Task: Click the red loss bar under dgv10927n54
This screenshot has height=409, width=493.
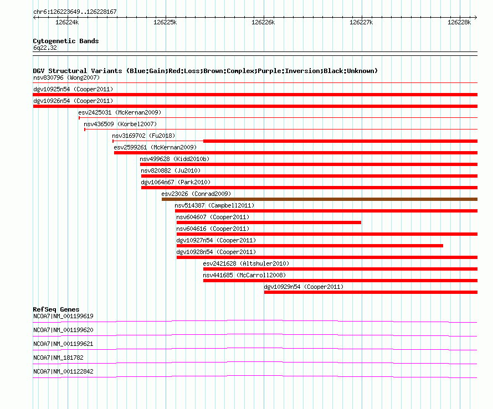Action: [x=310, y=246]
